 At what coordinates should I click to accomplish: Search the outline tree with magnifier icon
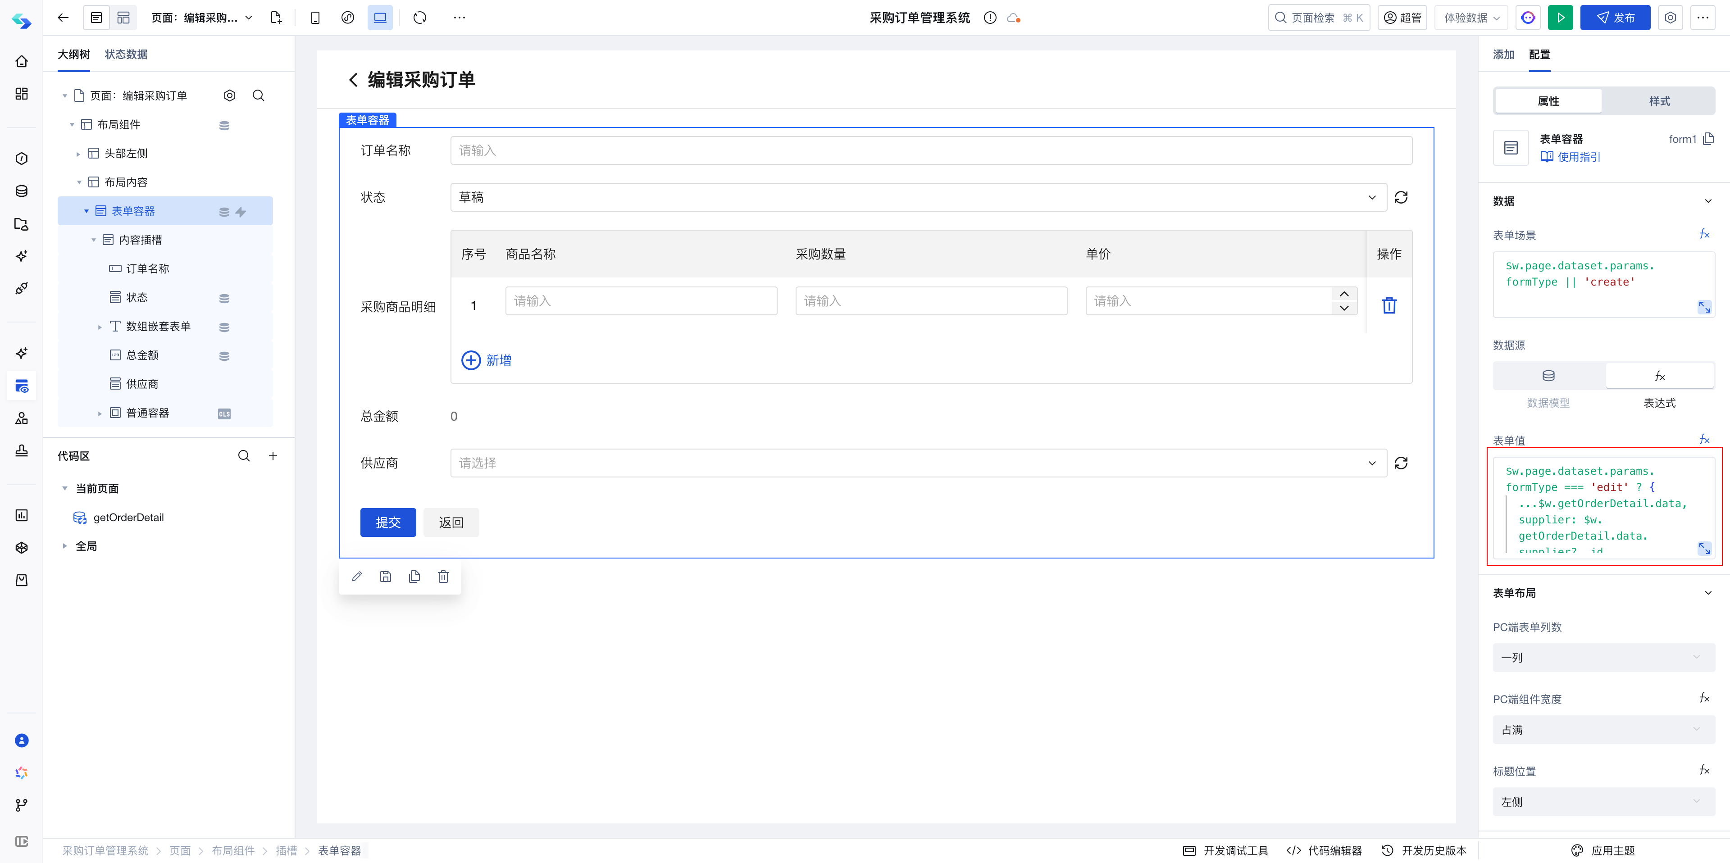[259, 95]
